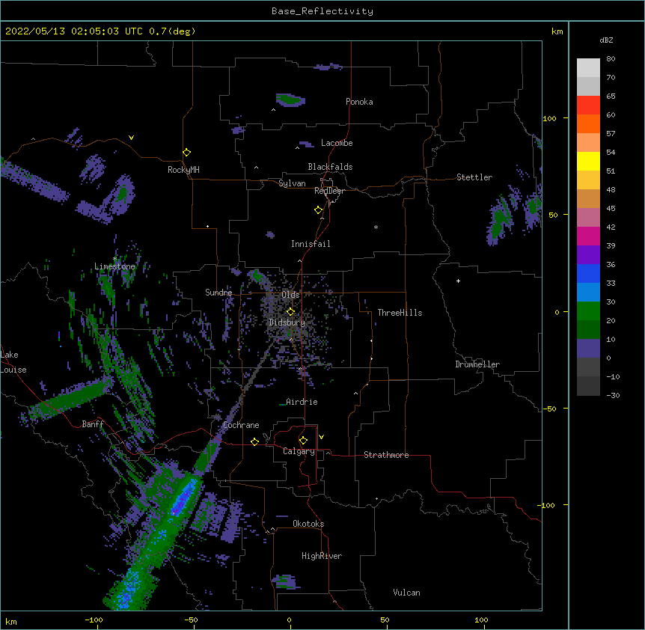The height and width of the screenshot is (630, 645).
Task: Select the yellow V marker northwest of RockyMH
Action: (x=131, y=138)
